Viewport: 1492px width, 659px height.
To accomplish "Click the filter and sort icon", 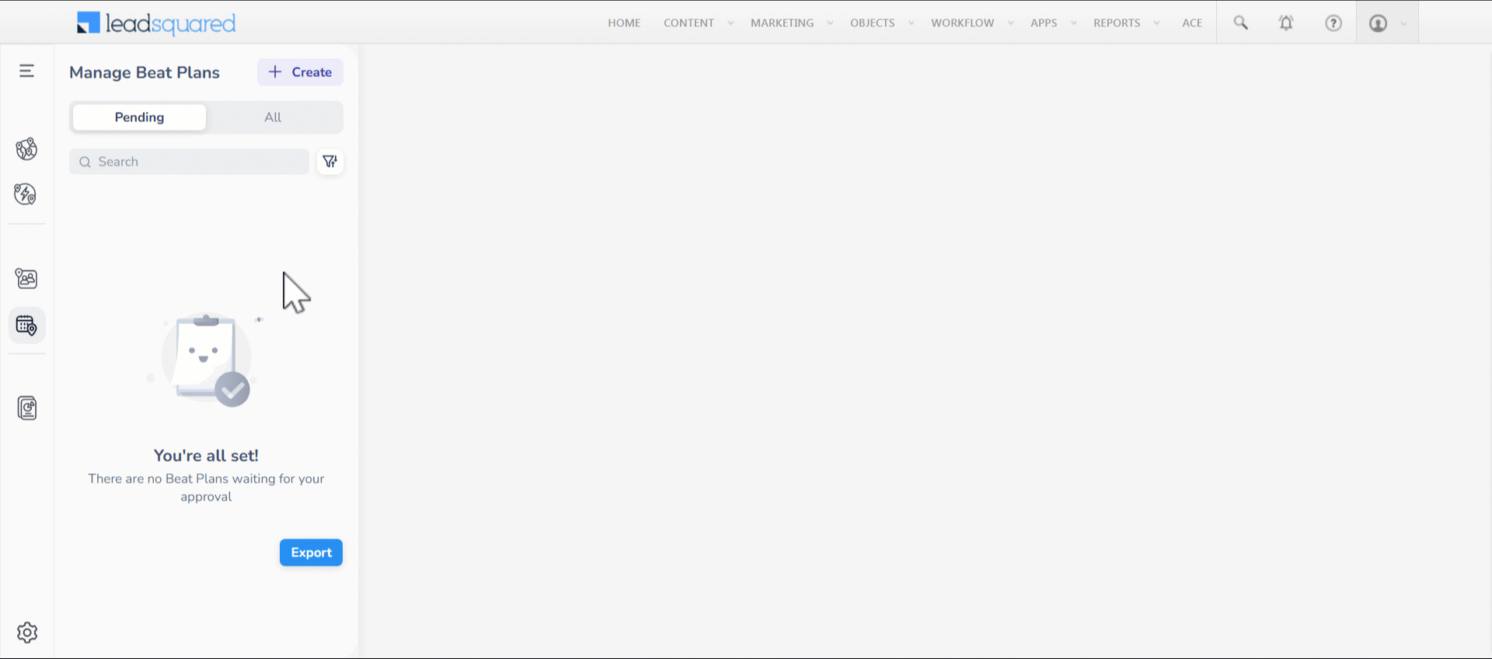I will pyautogui.click(x=330, y=162).
